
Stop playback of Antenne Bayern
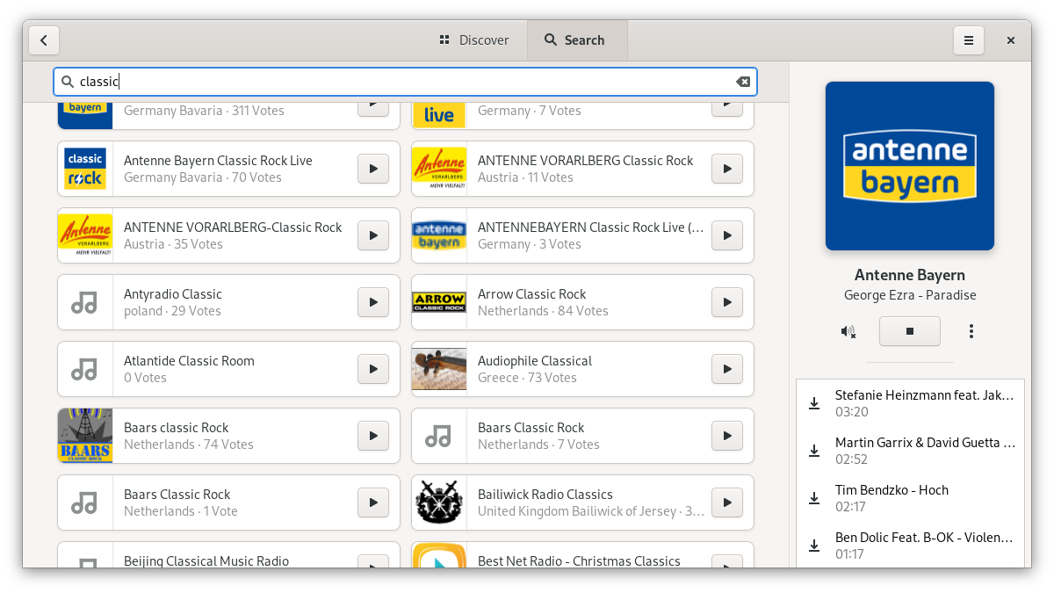pos(910,331)
